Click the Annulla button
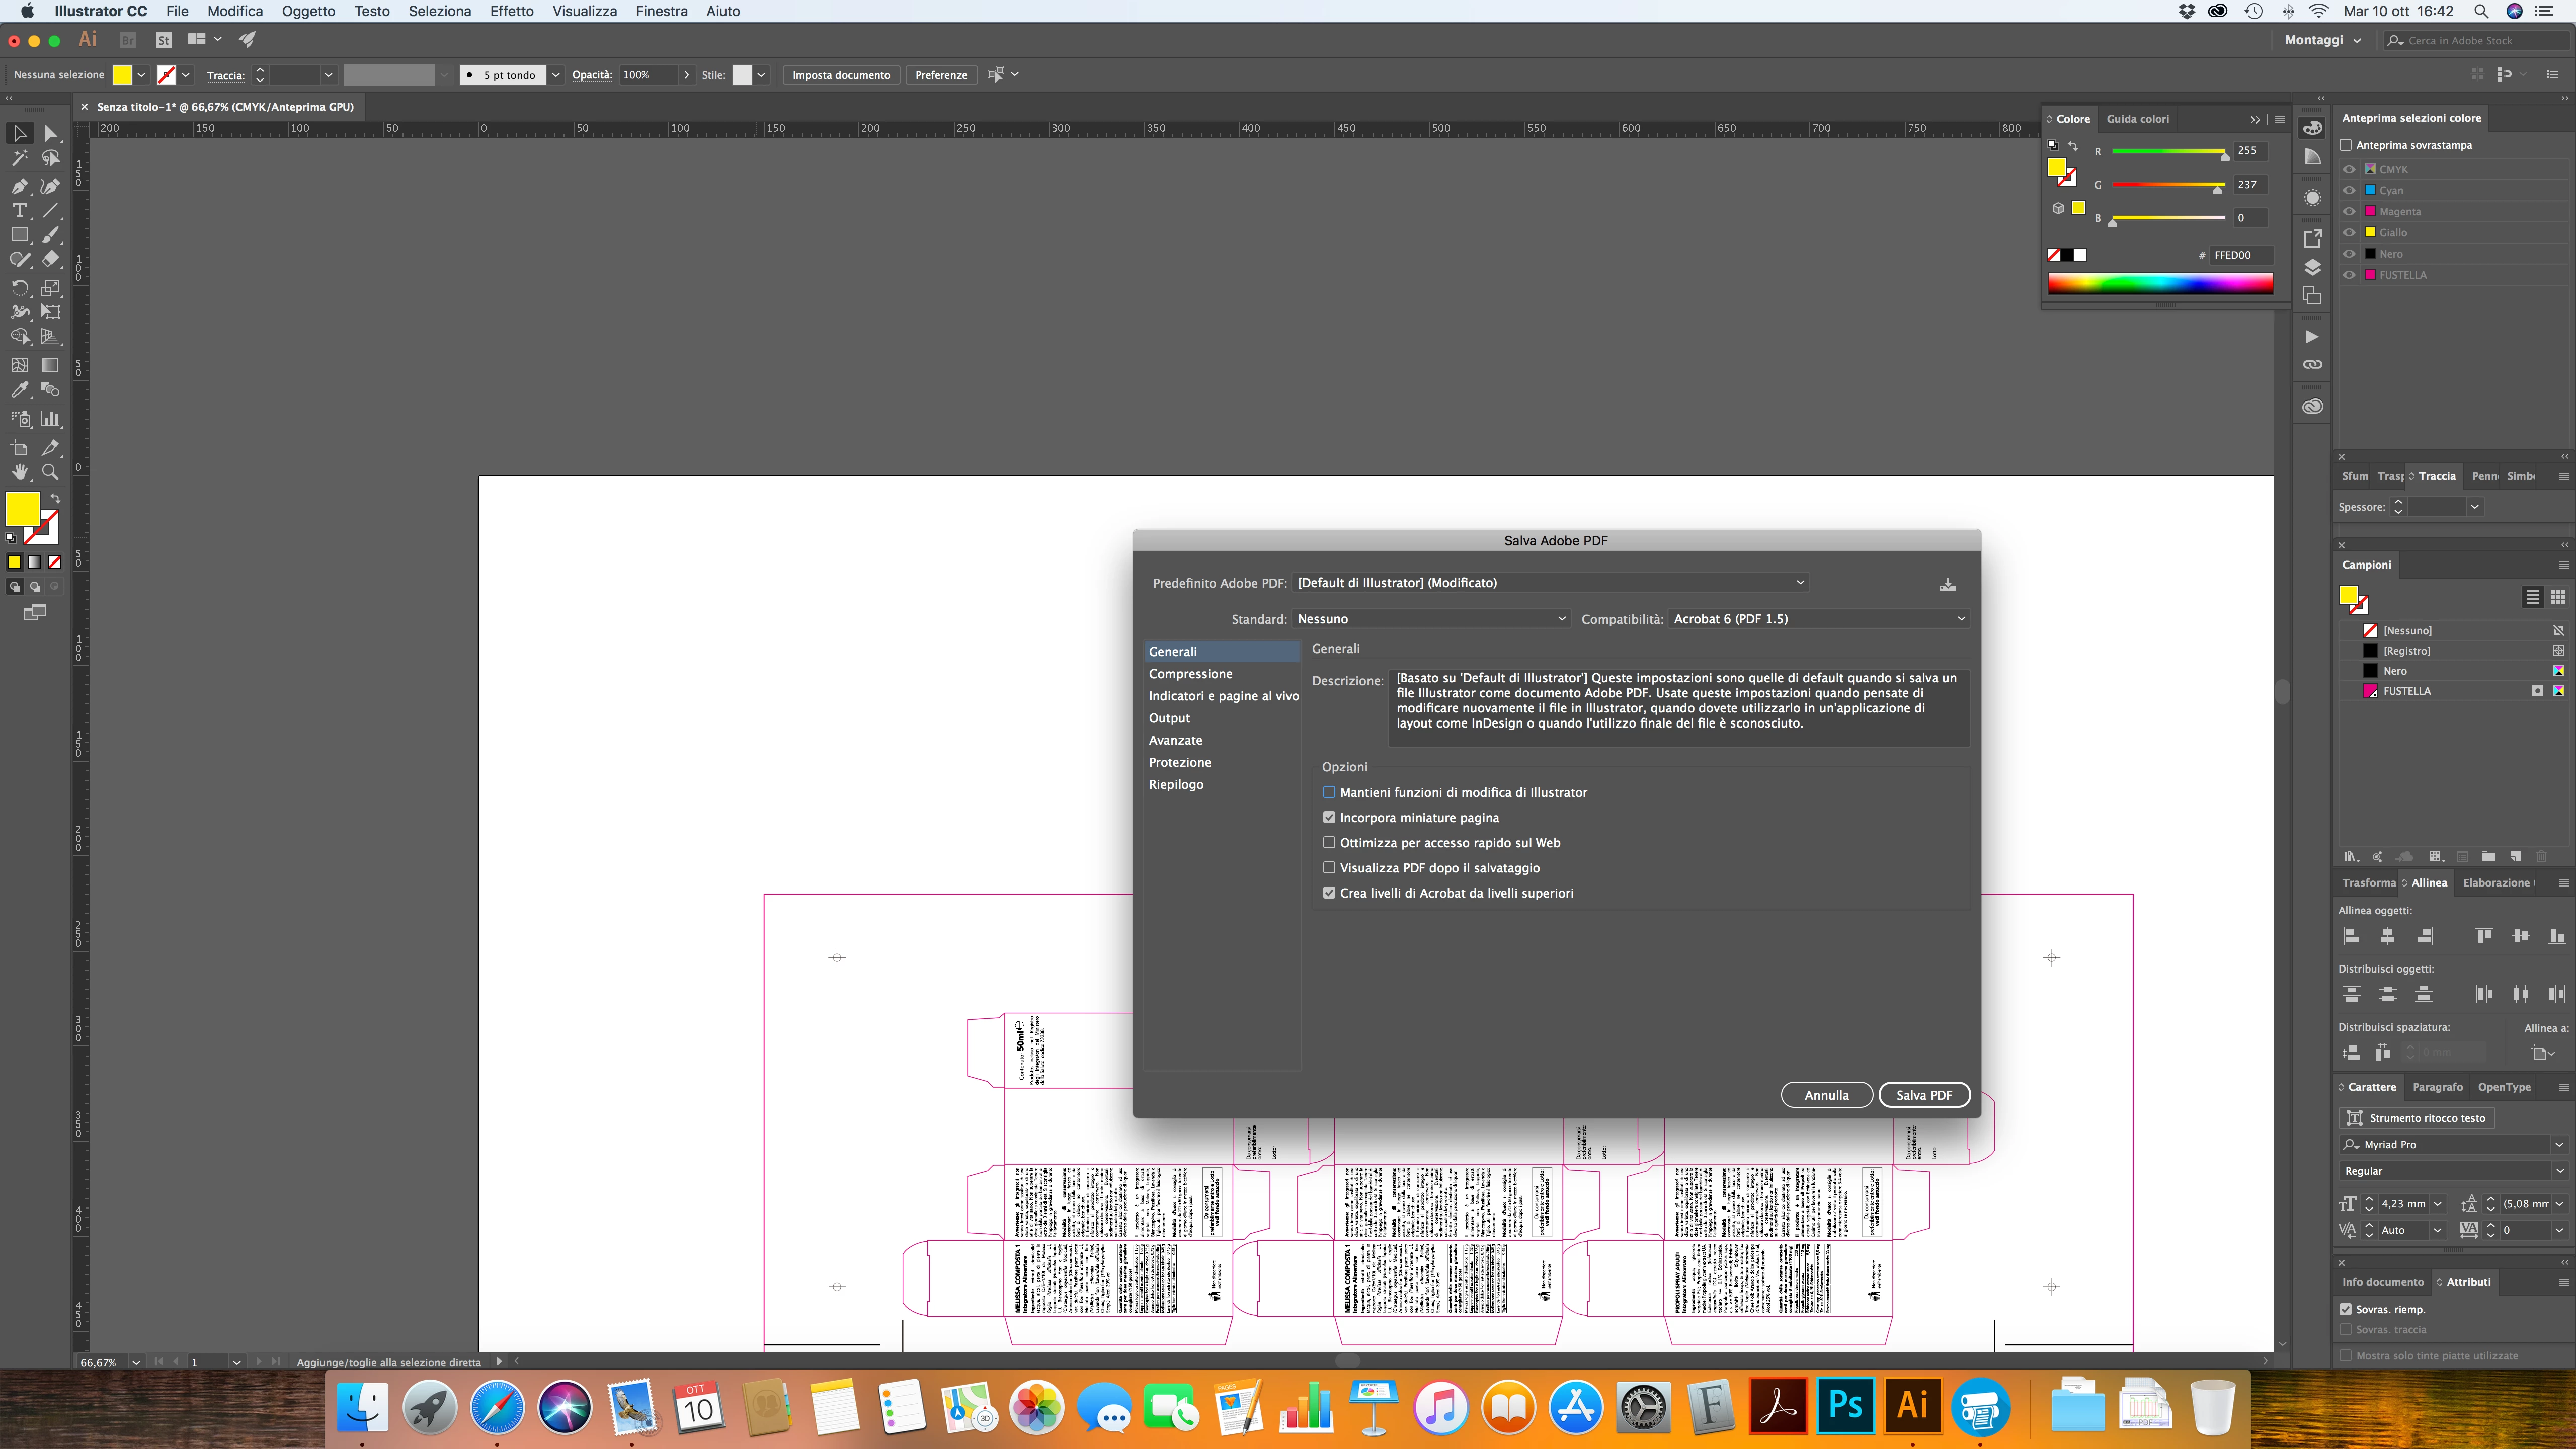The height and width of the screenshot is (1449, 2576). point(1826,1095)
